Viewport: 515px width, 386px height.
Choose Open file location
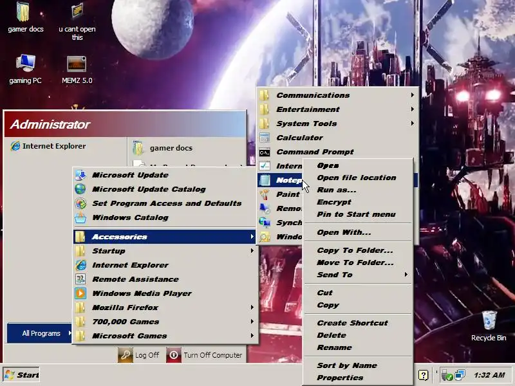(357, 178)
